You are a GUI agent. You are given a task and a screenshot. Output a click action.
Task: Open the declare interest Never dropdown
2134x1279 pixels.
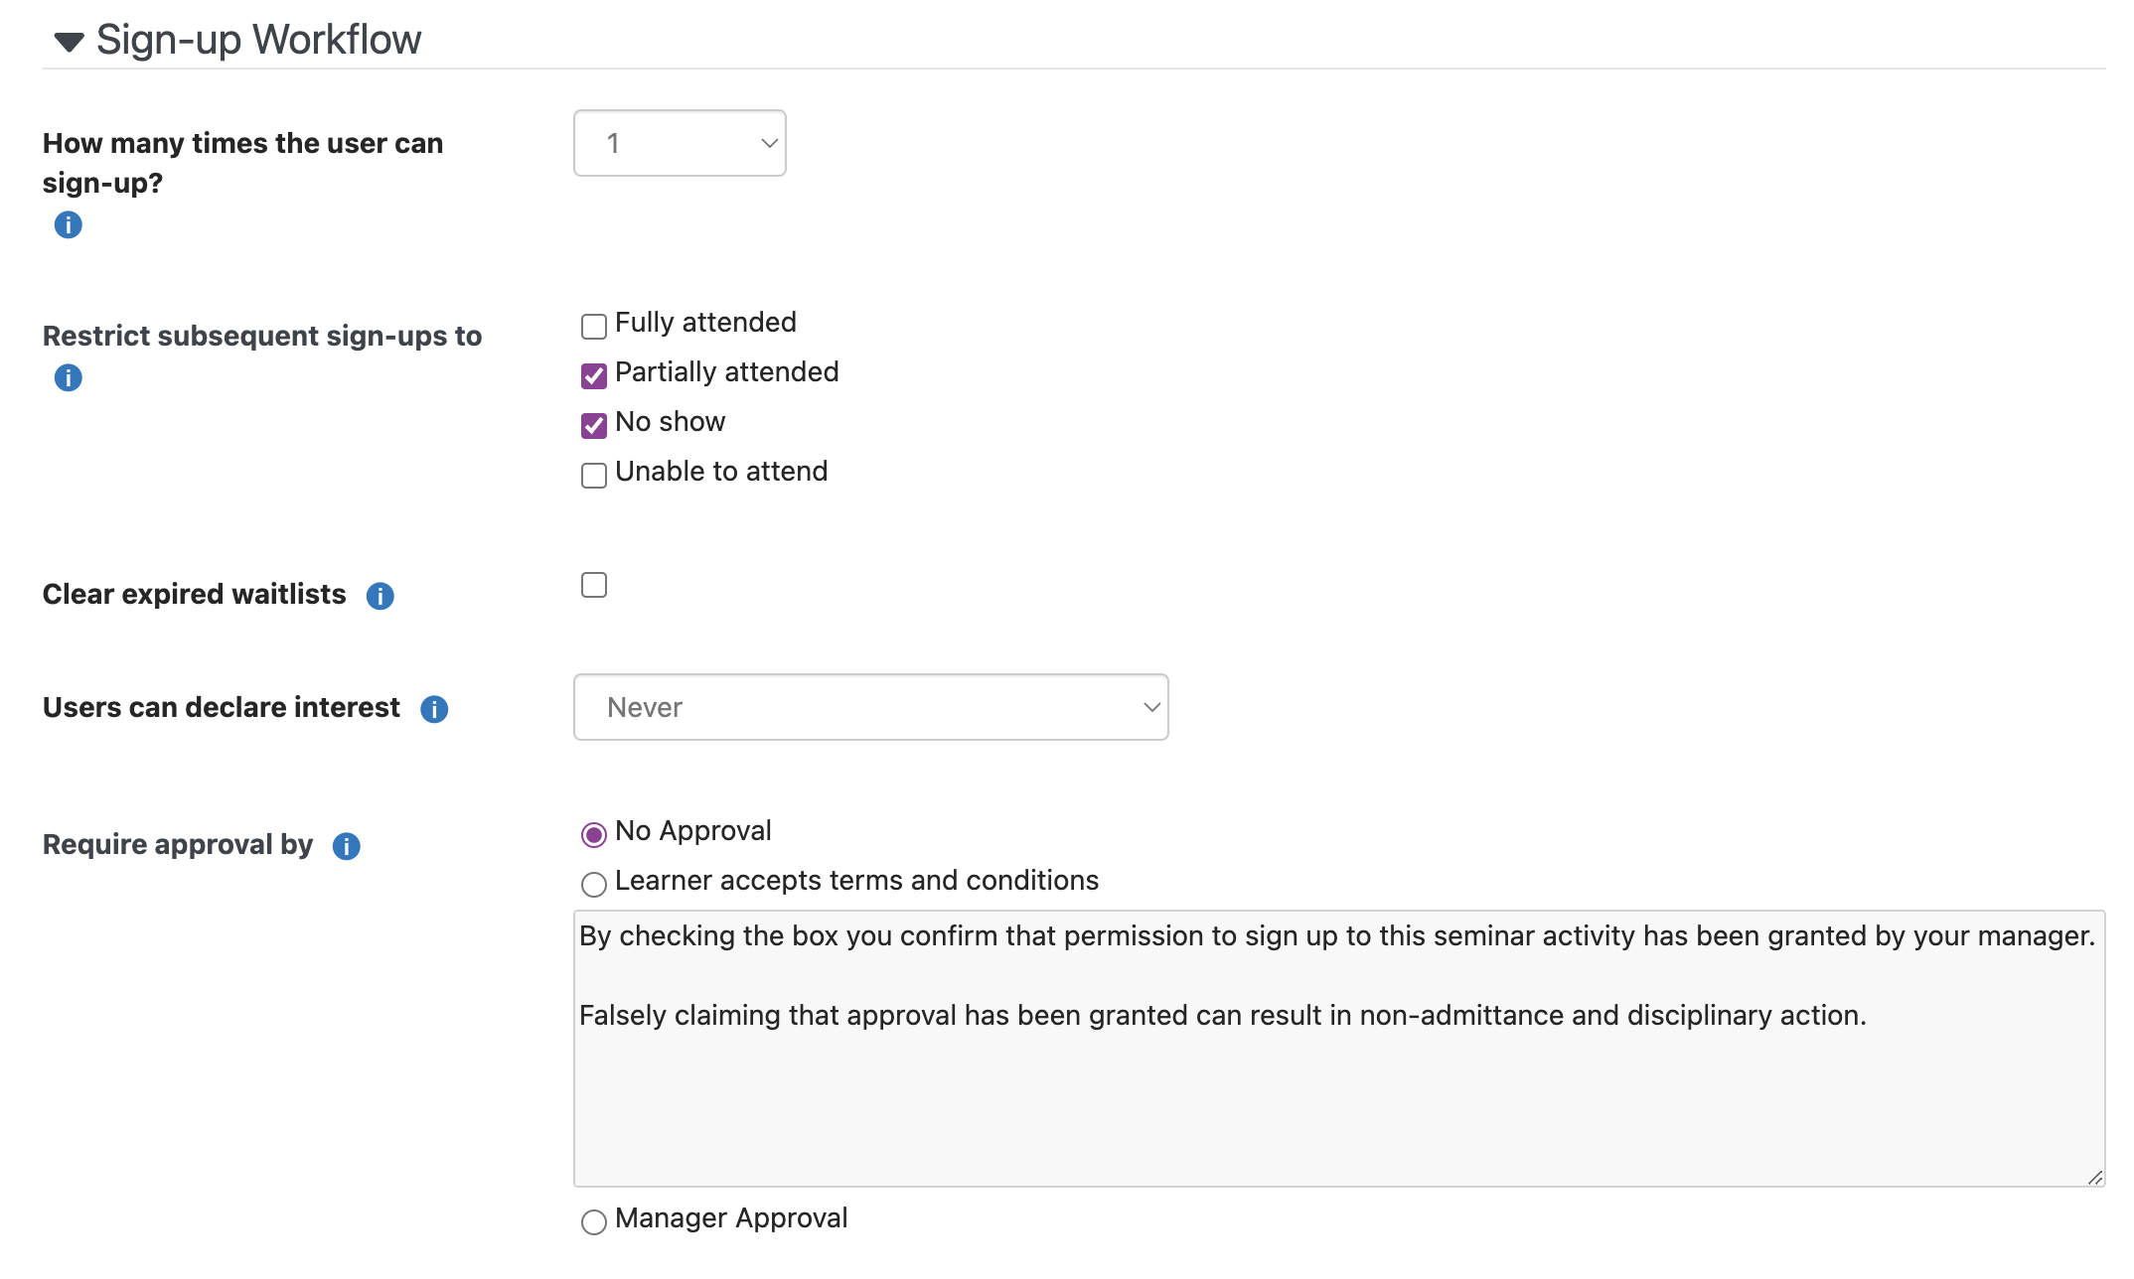tap(870, 707)
